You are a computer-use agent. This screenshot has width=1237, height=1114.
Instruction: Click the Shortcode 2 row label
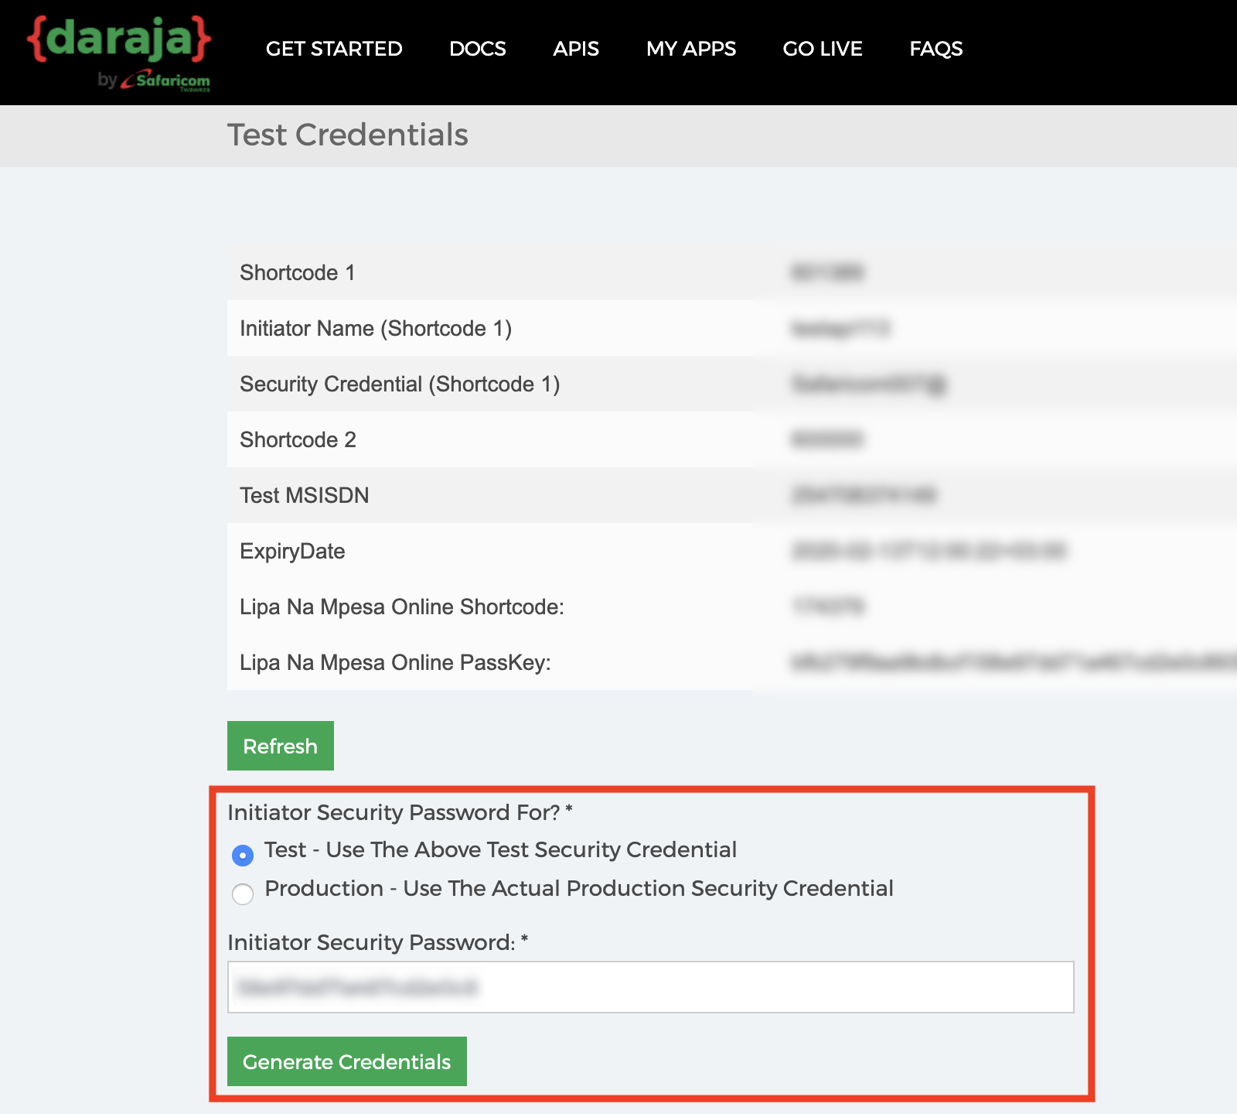(298, 439)
